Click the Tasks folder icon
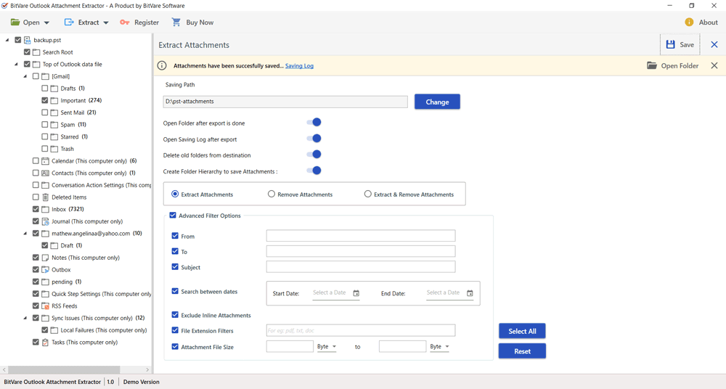The height and width of the screenshot is (389, 726). (45, 343)
